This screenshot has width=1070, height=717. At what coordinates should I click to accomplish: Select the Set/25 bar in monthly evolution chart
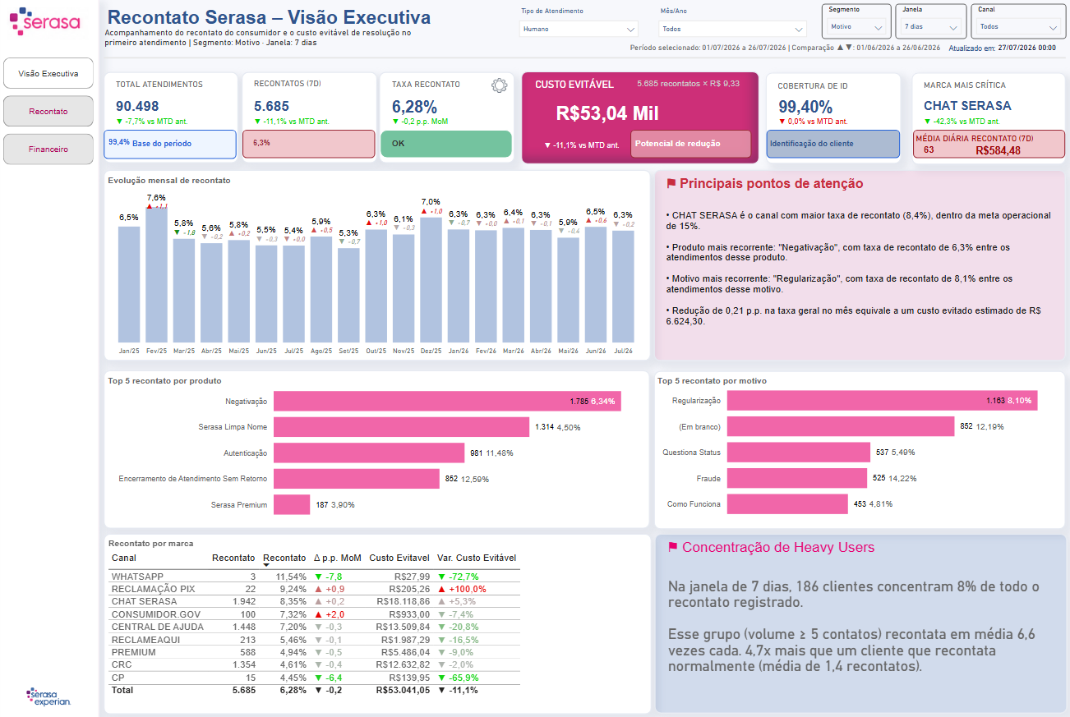(348, 296)
